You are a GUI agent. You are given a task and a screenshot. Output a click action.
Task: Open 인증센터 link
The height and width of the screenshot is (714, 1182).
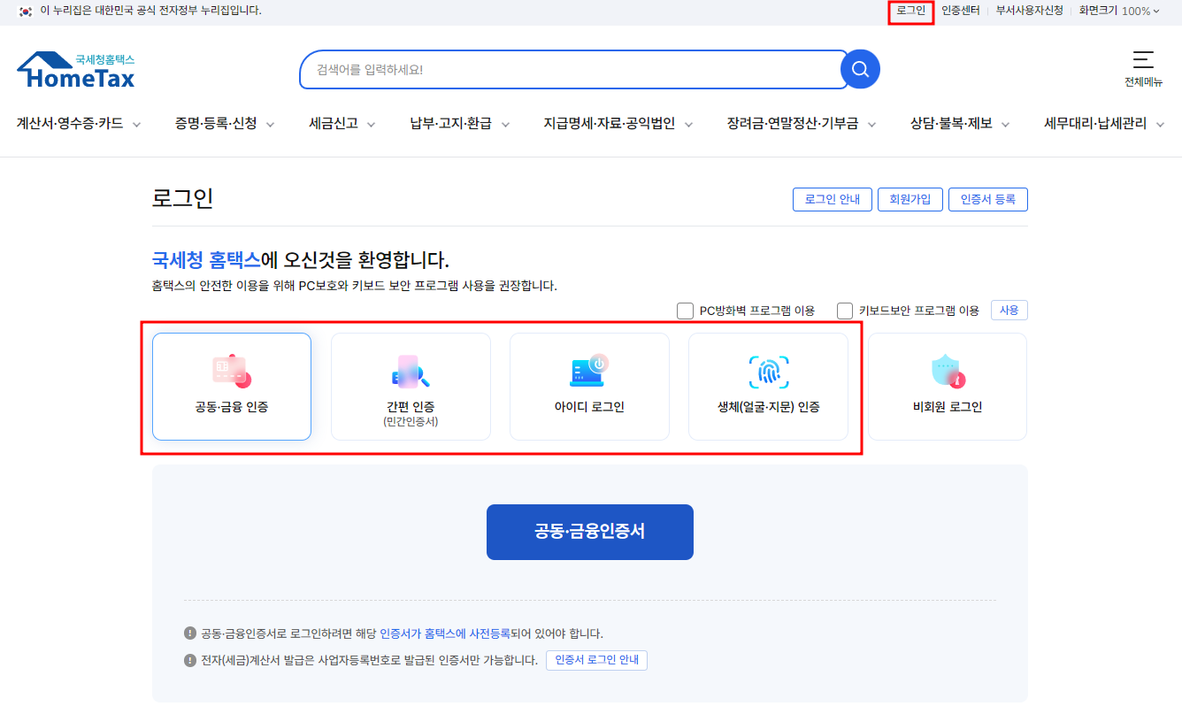(960, 11)
